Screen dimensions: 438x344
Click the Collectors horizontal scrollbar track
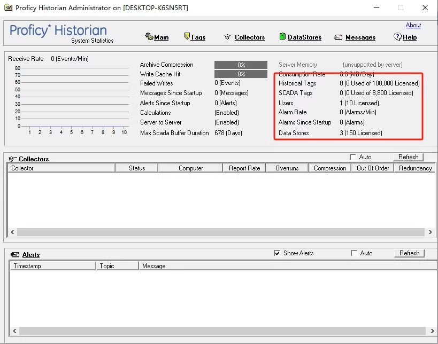tap(221, 232)
